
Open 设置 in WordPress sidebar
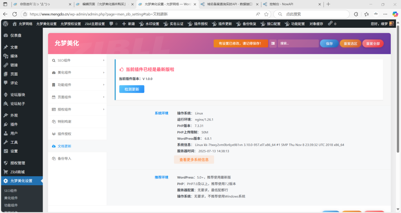point(22,151)
